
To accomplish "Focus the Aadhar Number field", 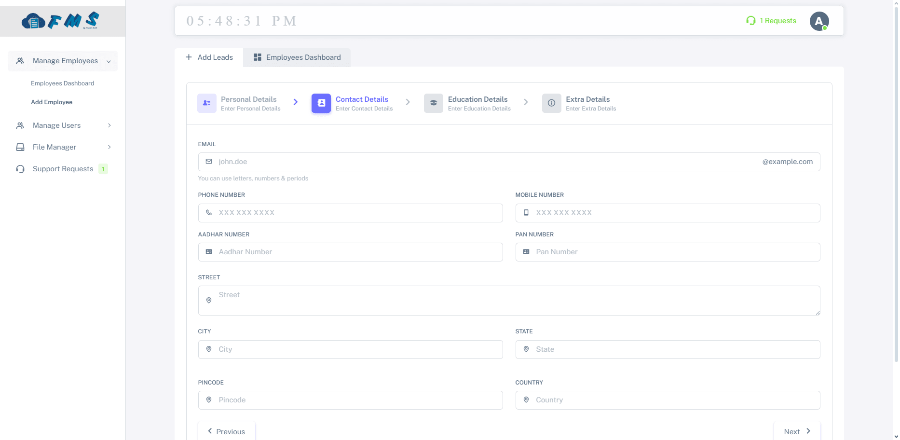I will (x=357, y=252).
